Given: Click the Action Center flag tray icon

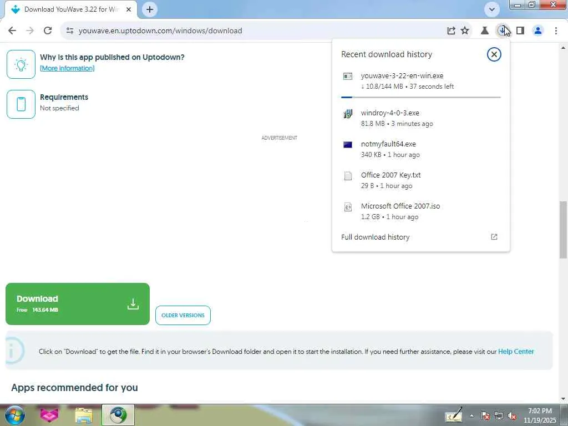Looking at the screenshot, I should coord(485,415).
